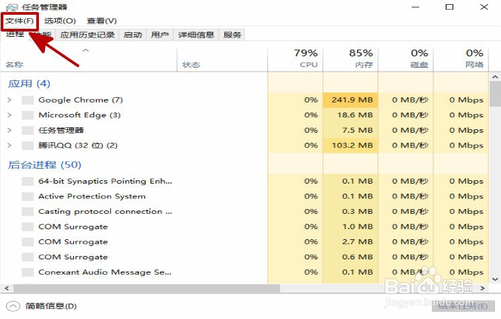Expand the 任务管理器 process row

9,130
